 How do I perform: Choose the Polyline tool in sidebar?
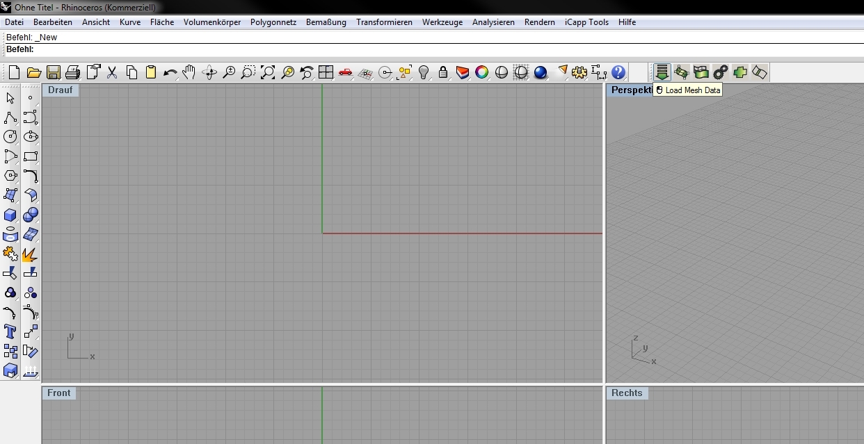point(10,117)
